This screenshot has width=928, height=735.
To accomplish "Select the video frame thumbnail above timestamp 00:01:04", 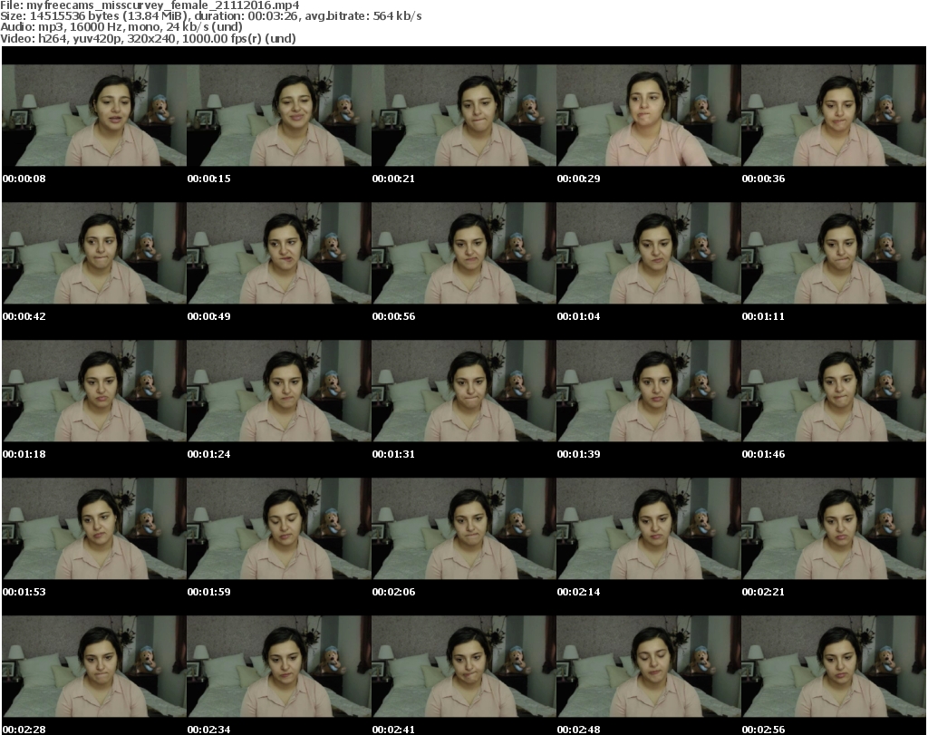I will (x=649, y=253).
